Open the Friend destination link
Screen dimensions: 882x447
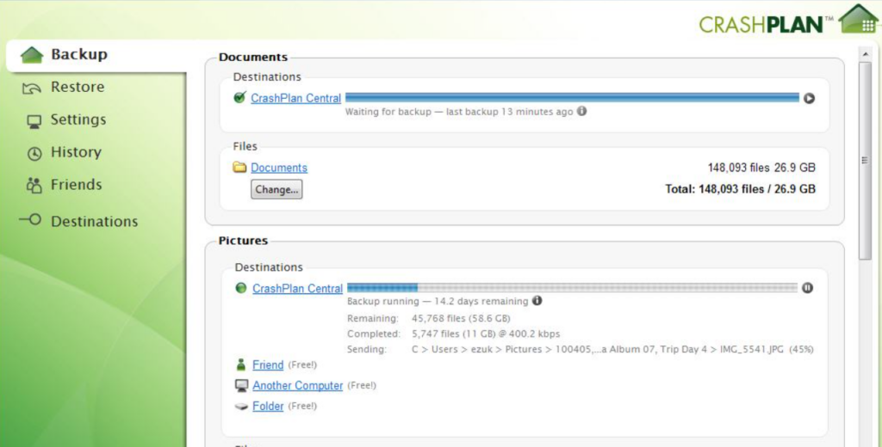click(268, 365)
